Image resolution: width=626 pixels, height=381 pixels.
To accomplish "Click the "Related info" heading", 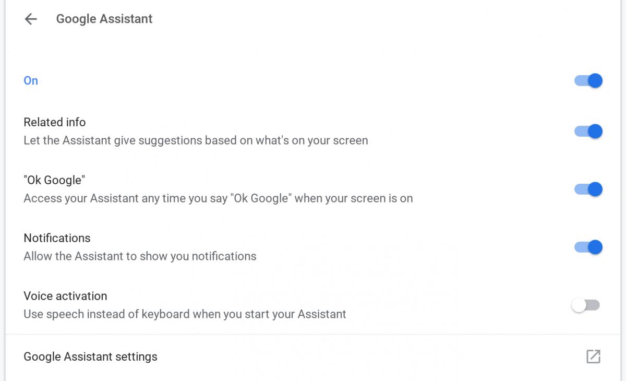I will point(54,122).
